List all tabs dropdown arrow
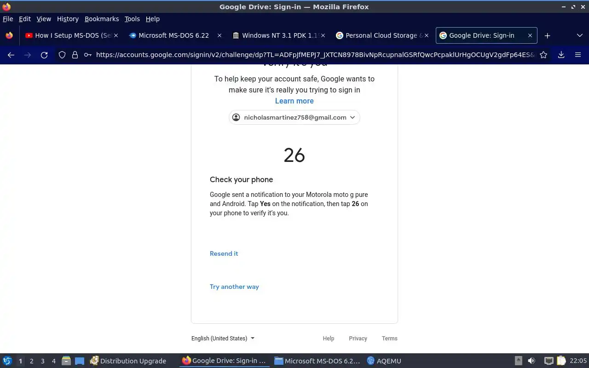 tap(579, 35)
